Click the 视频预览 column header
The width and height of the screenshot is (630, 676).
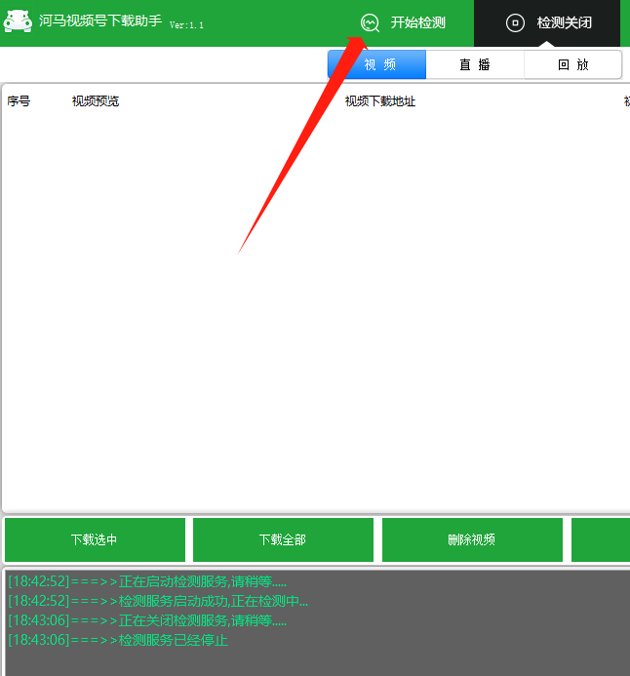pos(96,101)
